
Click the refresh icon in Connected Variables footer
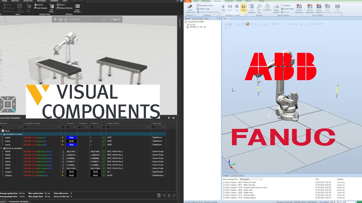(x=174, y=195)
